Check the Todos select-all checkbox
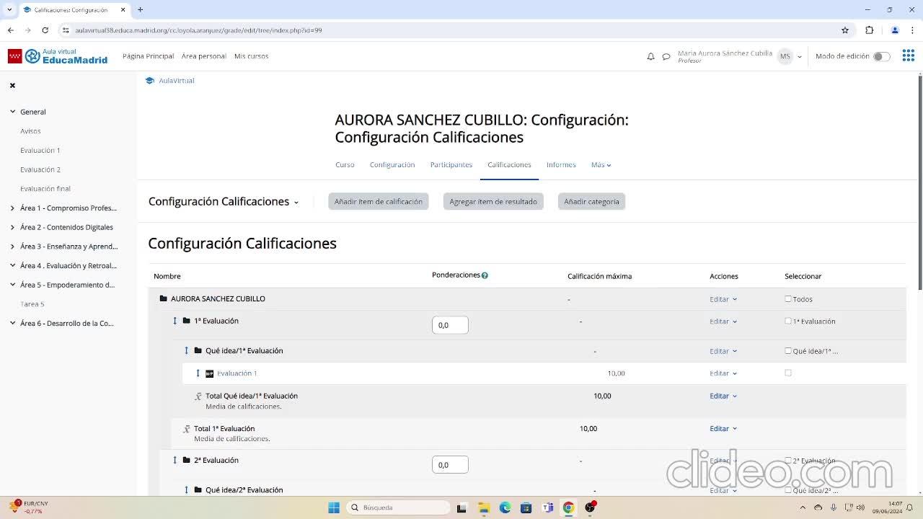Image resolution: width=923 pixels, height=519 pixels. [x=788, y=298]
